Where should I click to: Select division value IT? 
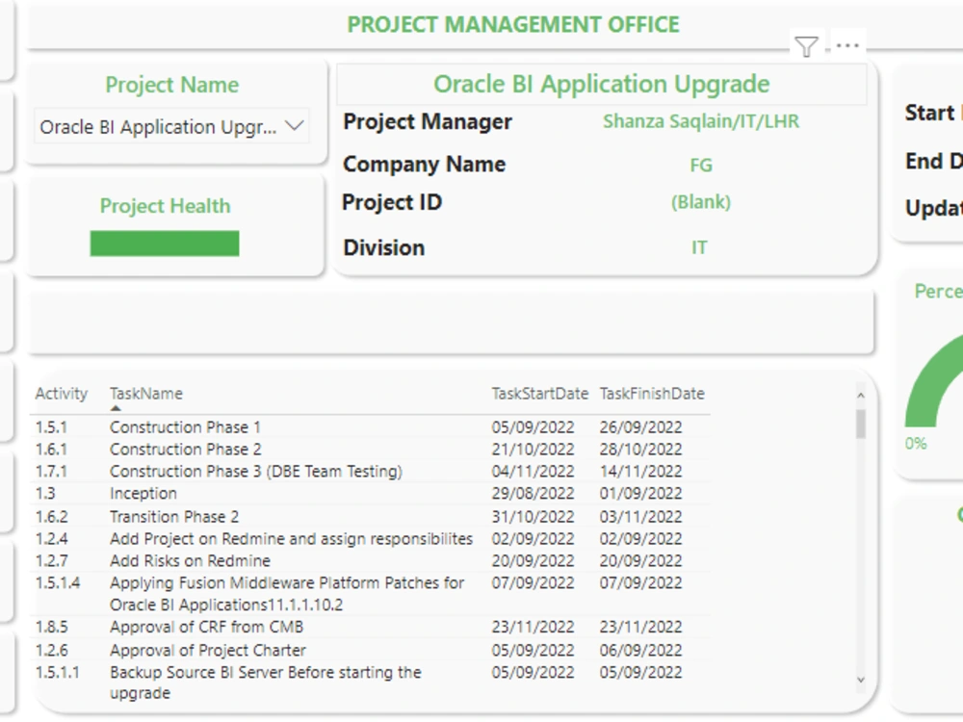(699, 247)
